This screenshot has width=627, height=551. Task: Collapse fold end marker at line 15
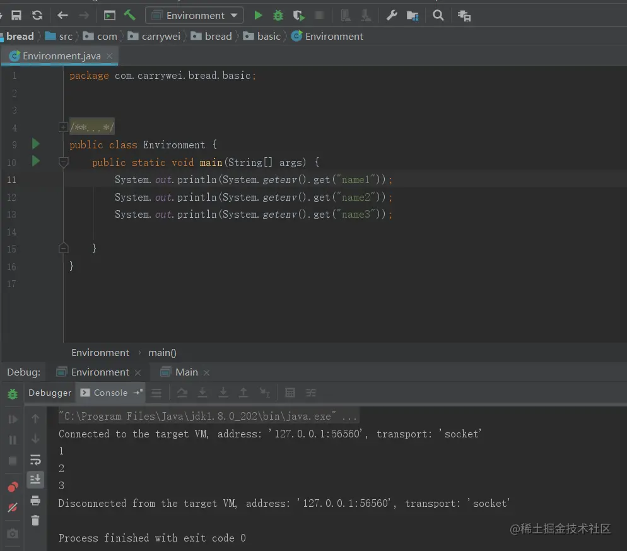(x=63, y=248)
